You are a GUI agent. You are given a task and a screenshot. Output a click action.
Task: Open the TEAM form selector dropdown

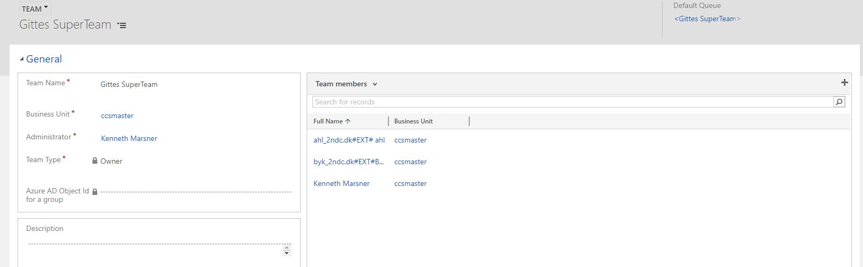coord(35,8)
